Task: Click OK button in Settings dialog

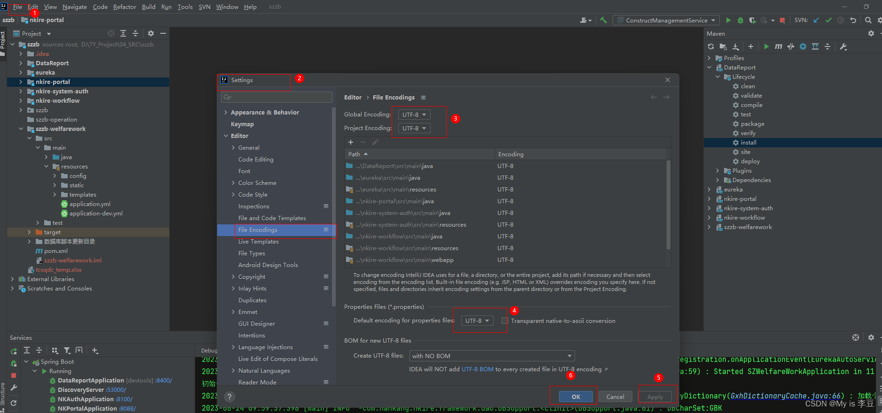Action: pos(576,397)
